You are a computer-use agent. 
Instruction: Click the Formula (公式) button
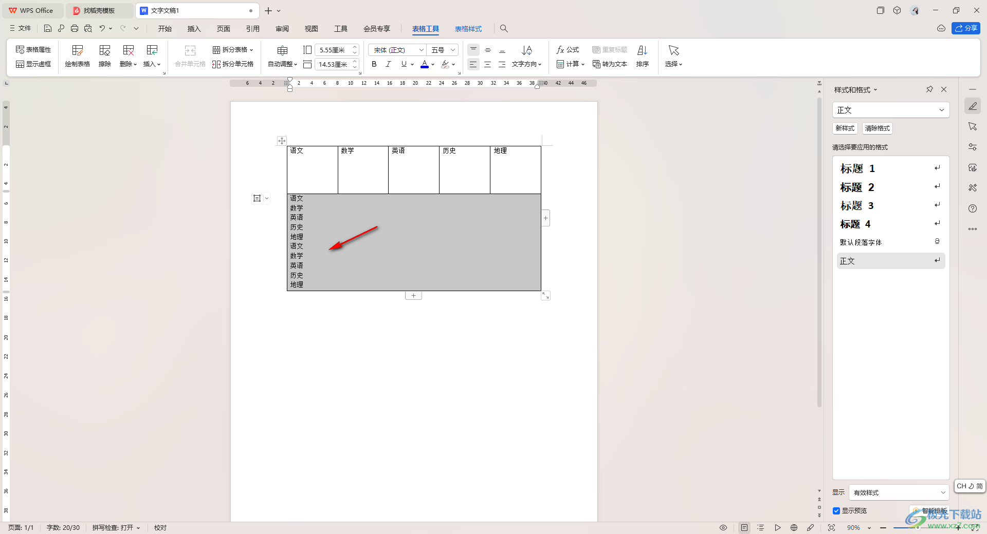[x=568, y=50]
